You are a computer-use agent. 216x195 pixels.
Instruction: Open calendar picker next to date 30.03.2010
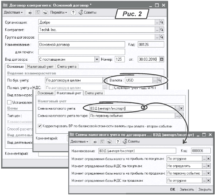click(x=162, y=59)
